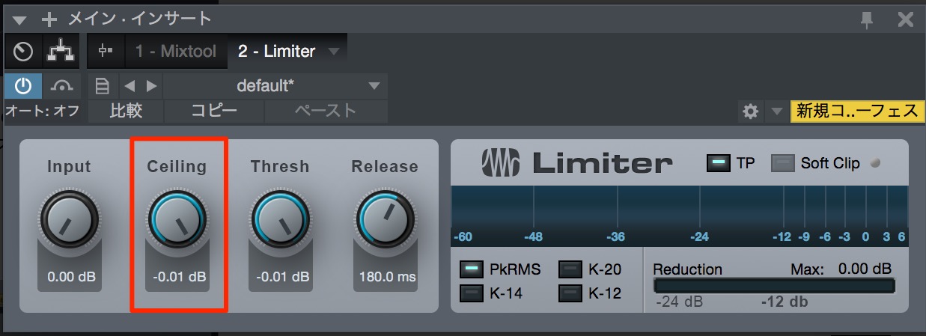Go to the next preset

(152, 86)
